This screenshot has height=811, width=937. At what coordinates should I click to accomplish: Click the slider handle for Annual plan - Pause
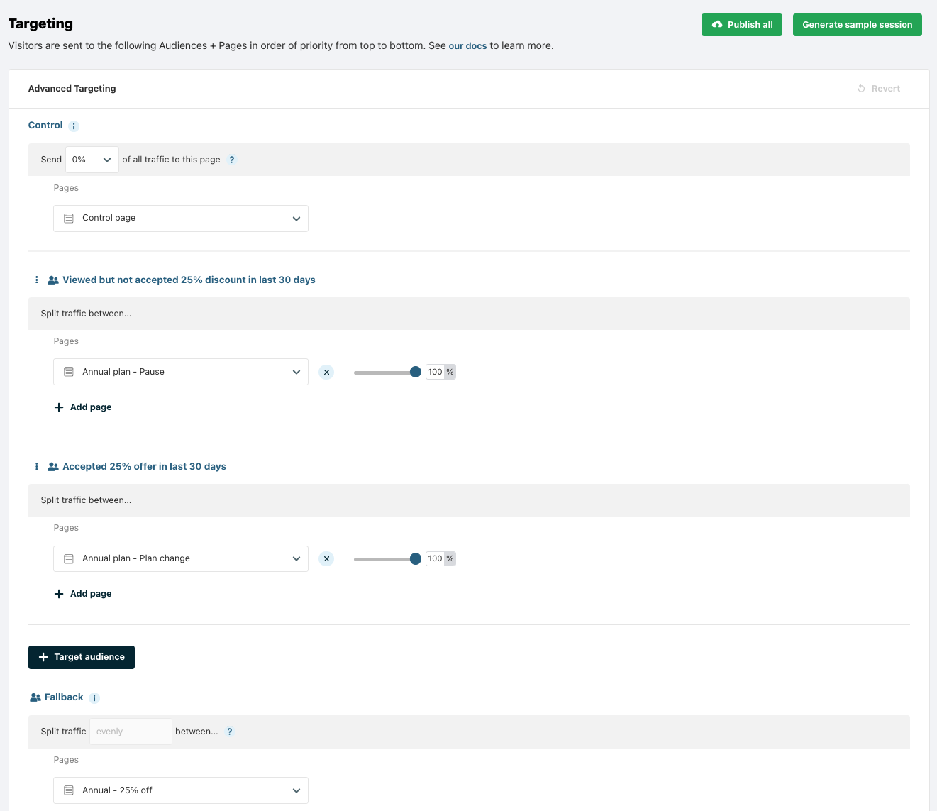tap(416, 372)
